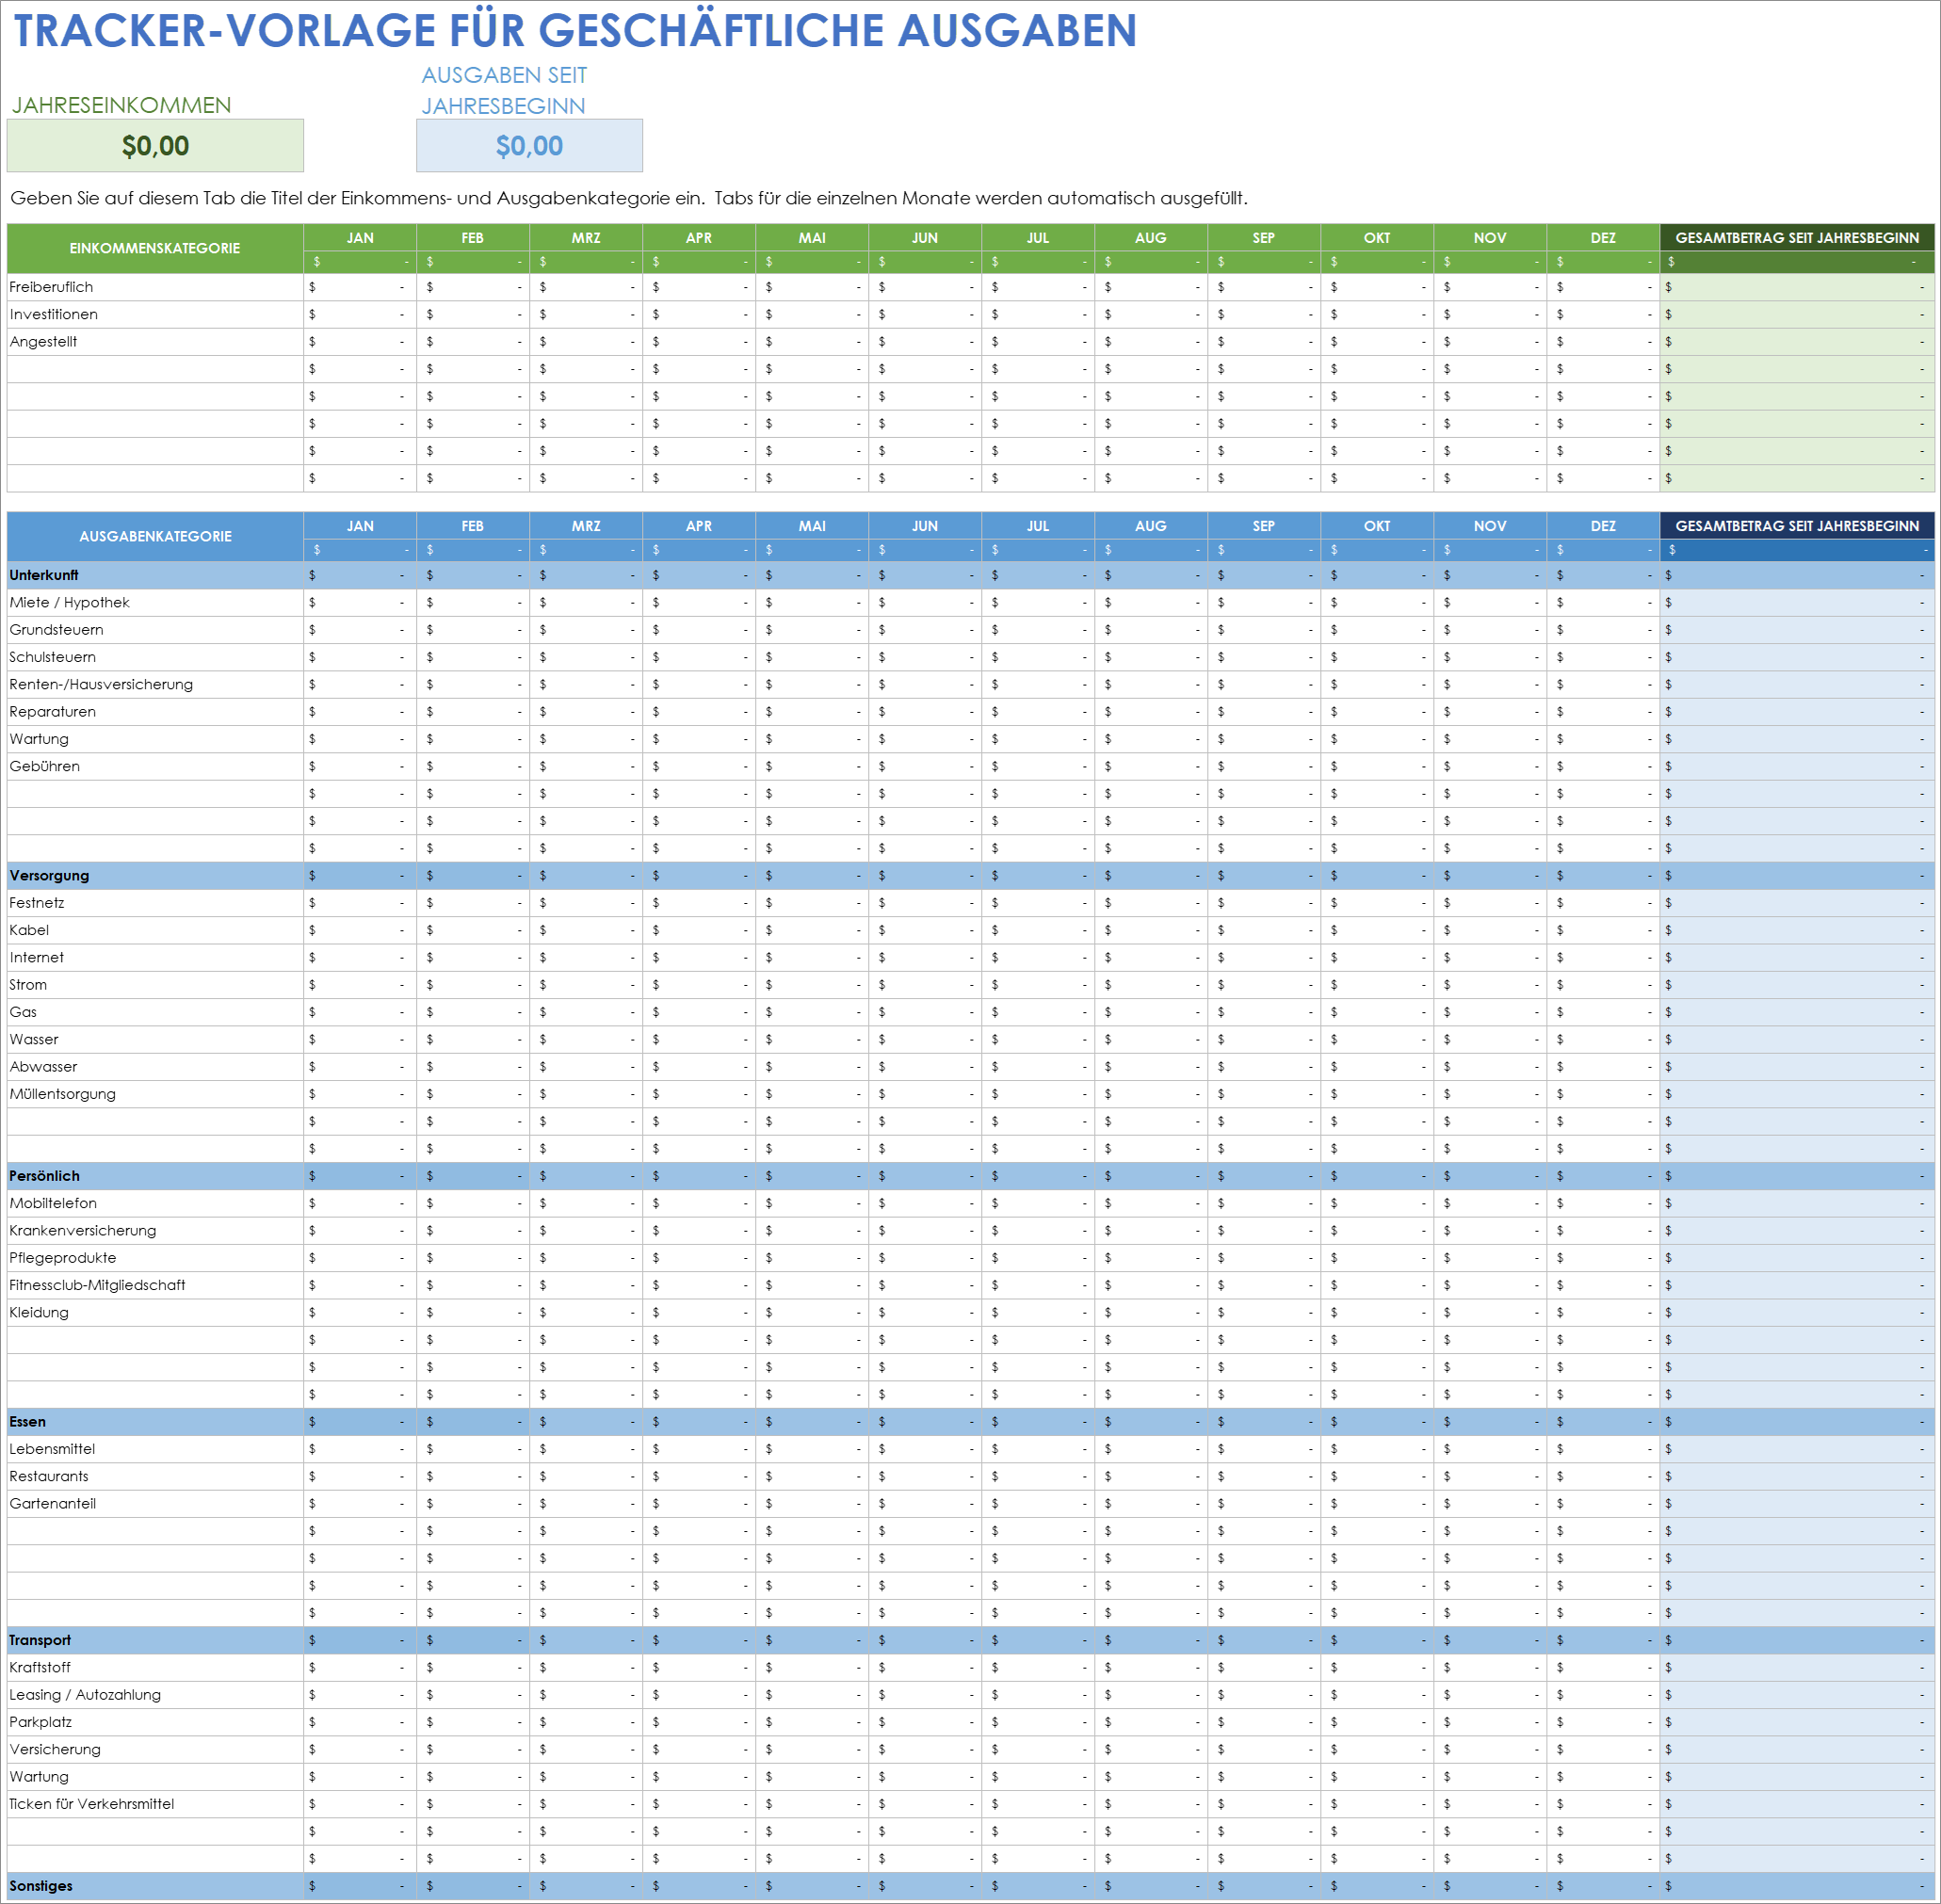
Task: Select the Fitnessclub-Mitgliedschaft row label
Action: click(155, 1286)
